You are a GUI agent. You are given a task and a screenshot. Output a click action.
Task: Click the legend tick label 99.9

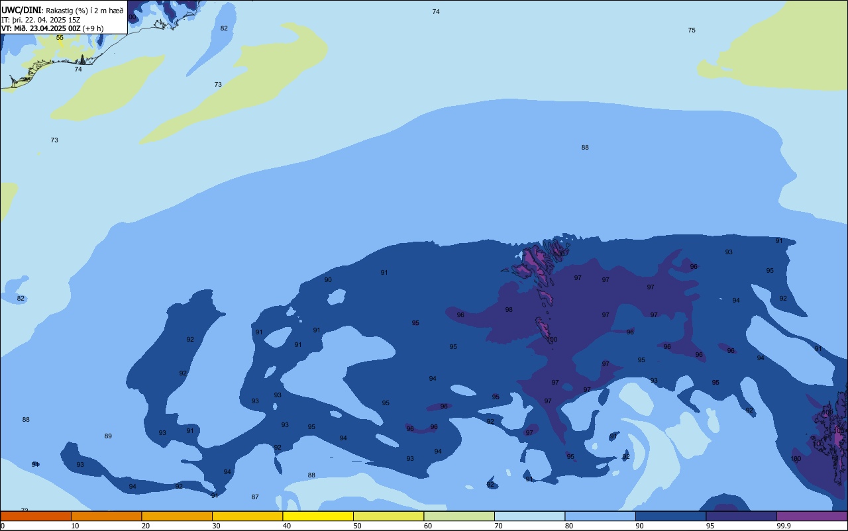(783, 526)
